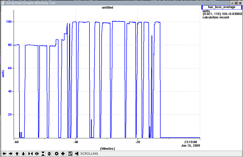
Task: Click the 'untitled' graph title
Action: (107, 8)
